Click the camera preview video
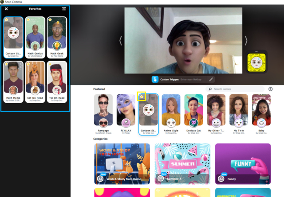This screenshot has width=284, height=197. pyautogui.click(x=183, y=40)
